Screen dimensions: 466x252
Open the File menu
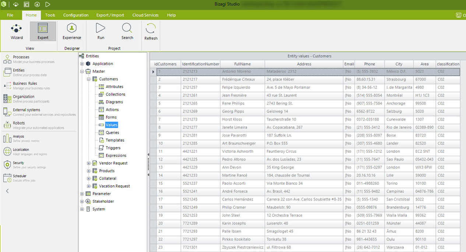[10, 15]
